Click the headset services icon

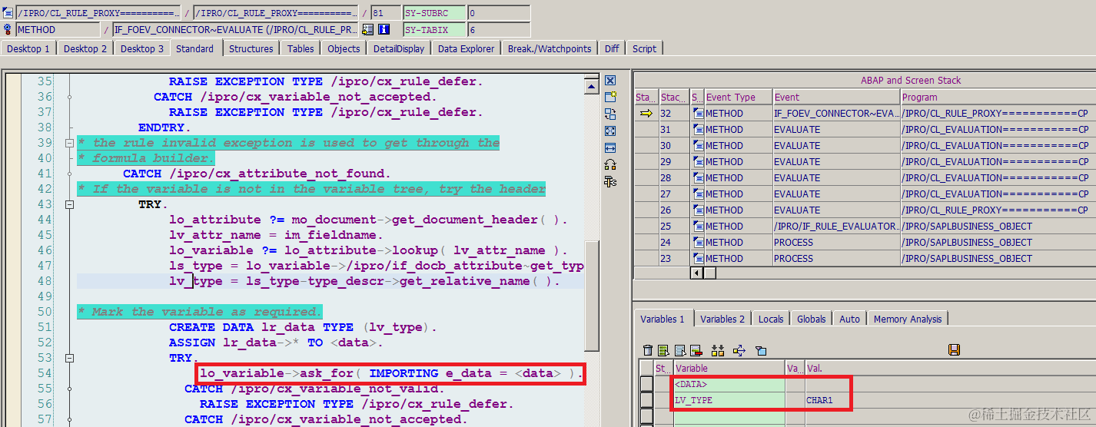(x=610, y=164)
